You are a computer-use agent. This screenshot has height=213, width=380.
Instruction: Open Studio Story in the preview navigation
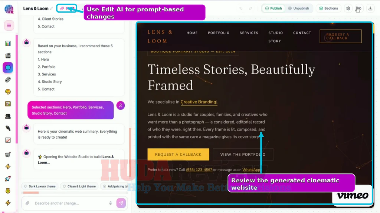click(276, 37)
